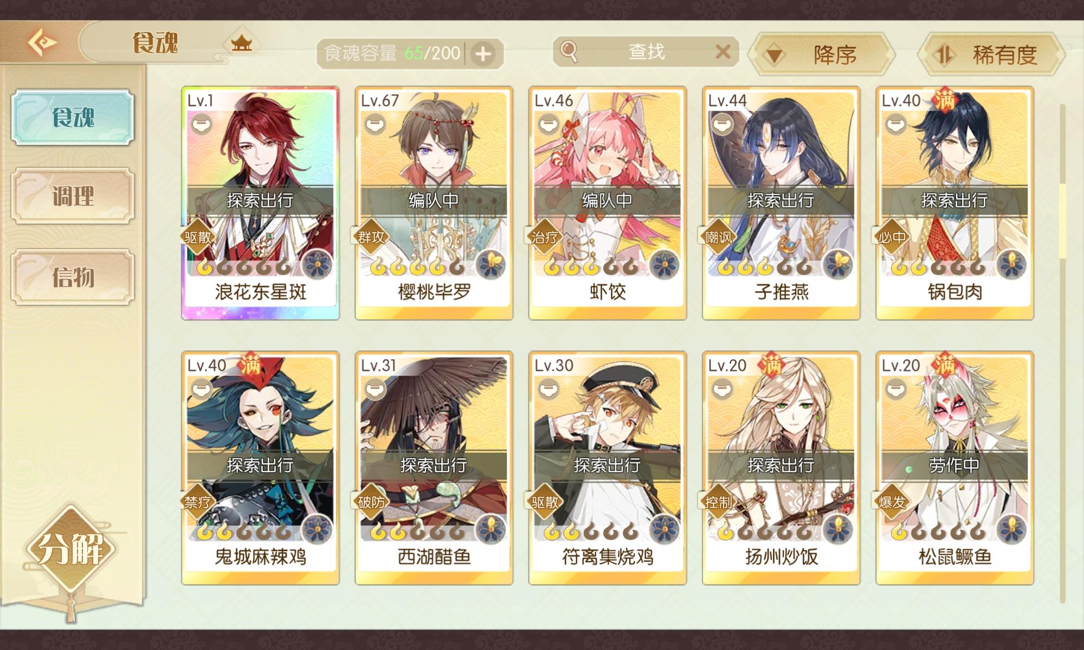Click the 群攻 badge on 樱桃毕罗
The width and height of the screenshot is (1084, 650).
tap(371, 237)
